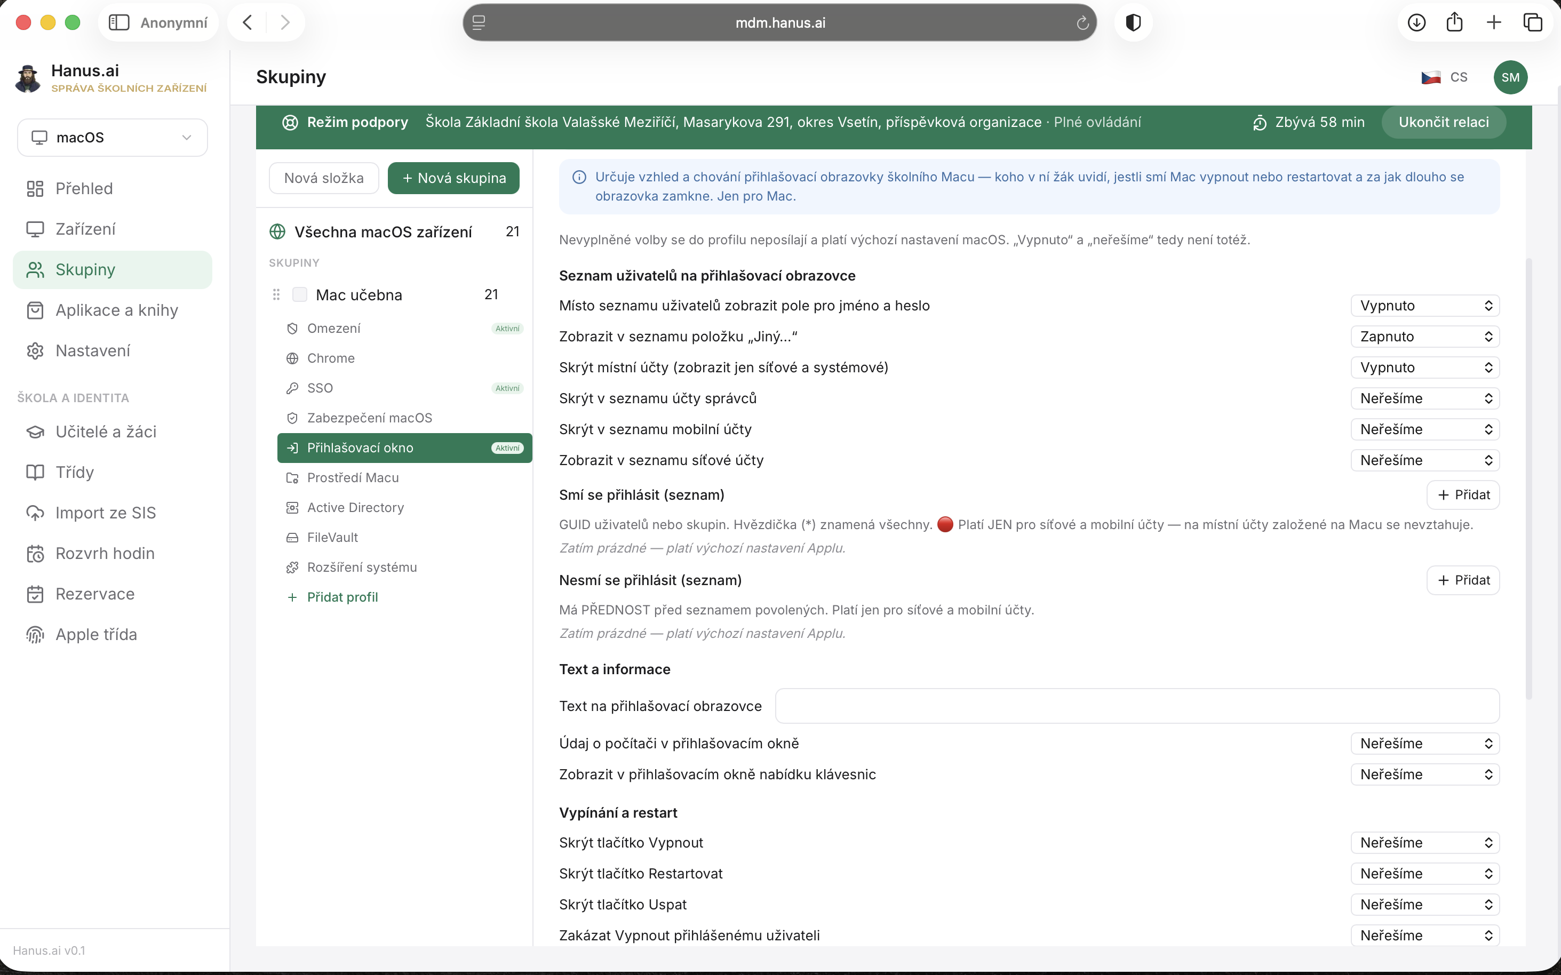Image resolution: width=1561 pixels, height=975 pixels.
Task: Focus the Text na přihlašovací obrazovce field
Action: [x=1137, y=706]
